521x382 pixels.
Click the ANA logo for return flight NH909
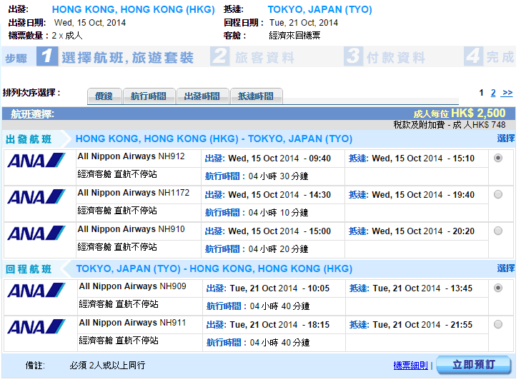36,290
